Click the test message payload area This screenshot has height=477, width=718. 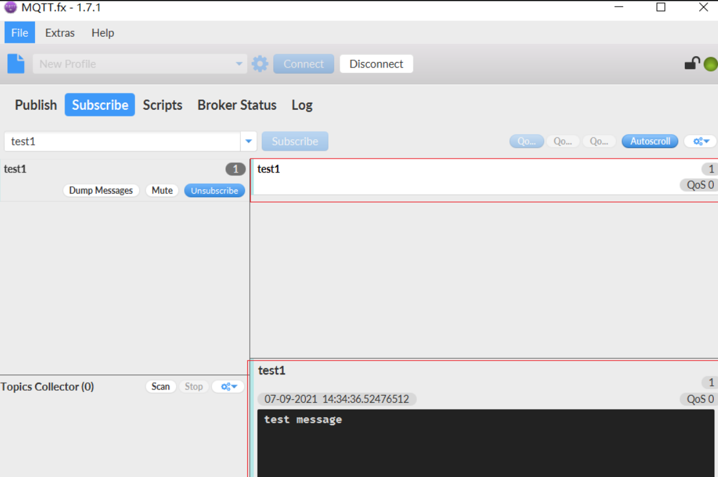485,443
